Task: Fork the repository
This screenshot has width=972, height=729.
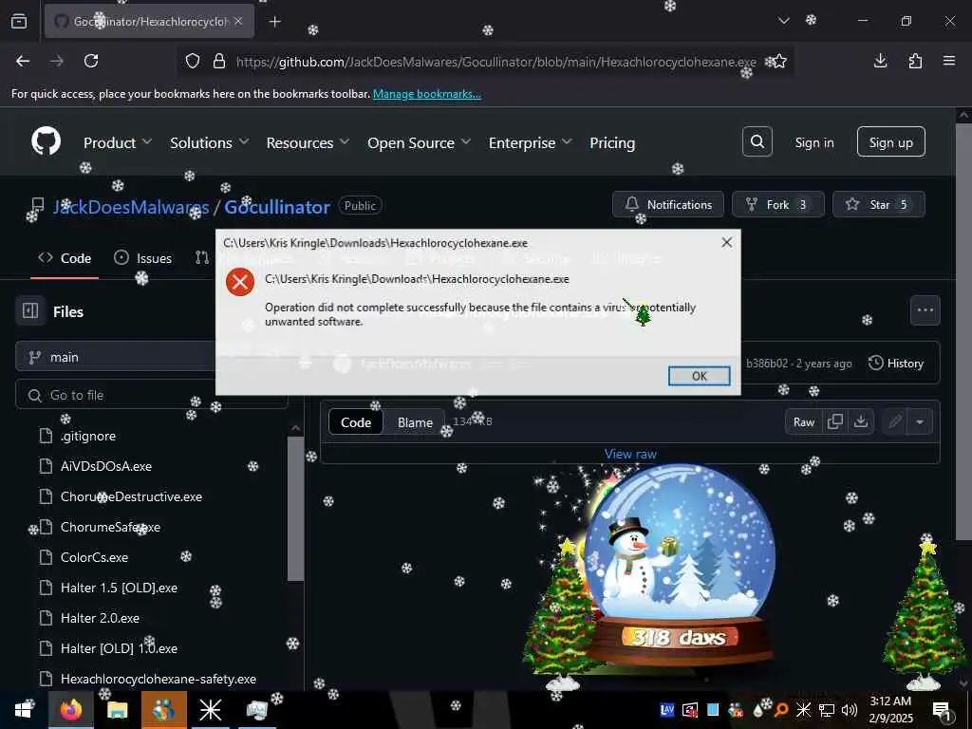Action: (x=778, y=204)
